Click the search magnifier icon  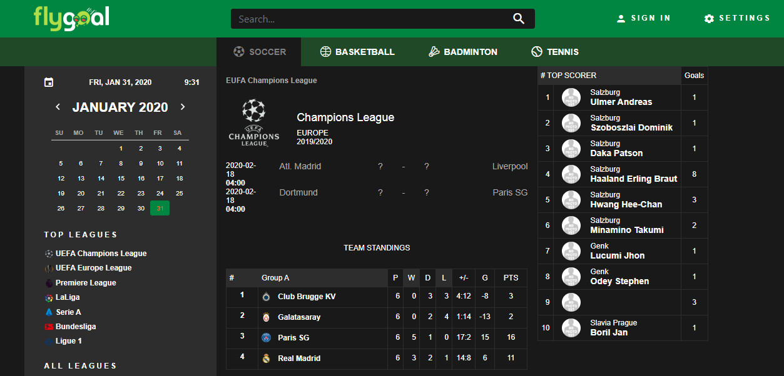tap(519, 19)
